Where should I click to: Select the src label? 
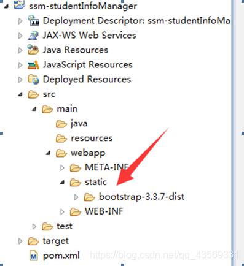coord(49,94)
